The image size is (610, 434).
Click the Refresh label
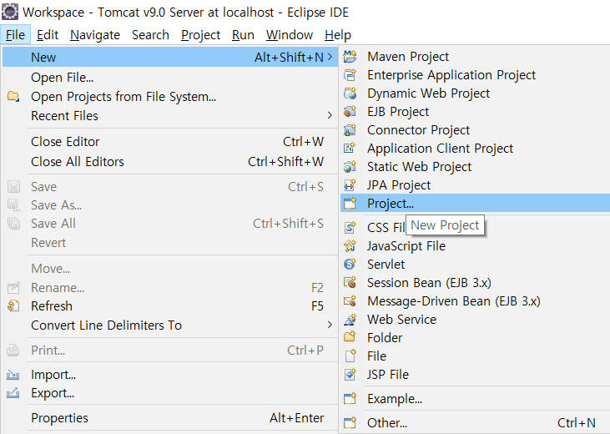pyautogui.click(x=52, y=306)
